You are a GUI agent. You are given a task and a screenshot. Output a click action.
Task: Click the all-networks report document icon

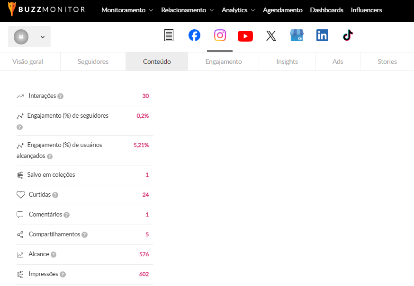click(169, 35)
